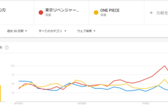Image resolution: width=168 pixels, height=112 pixels.
Task: Select the ONE PIECE search term text
Action: pos(110,11)
